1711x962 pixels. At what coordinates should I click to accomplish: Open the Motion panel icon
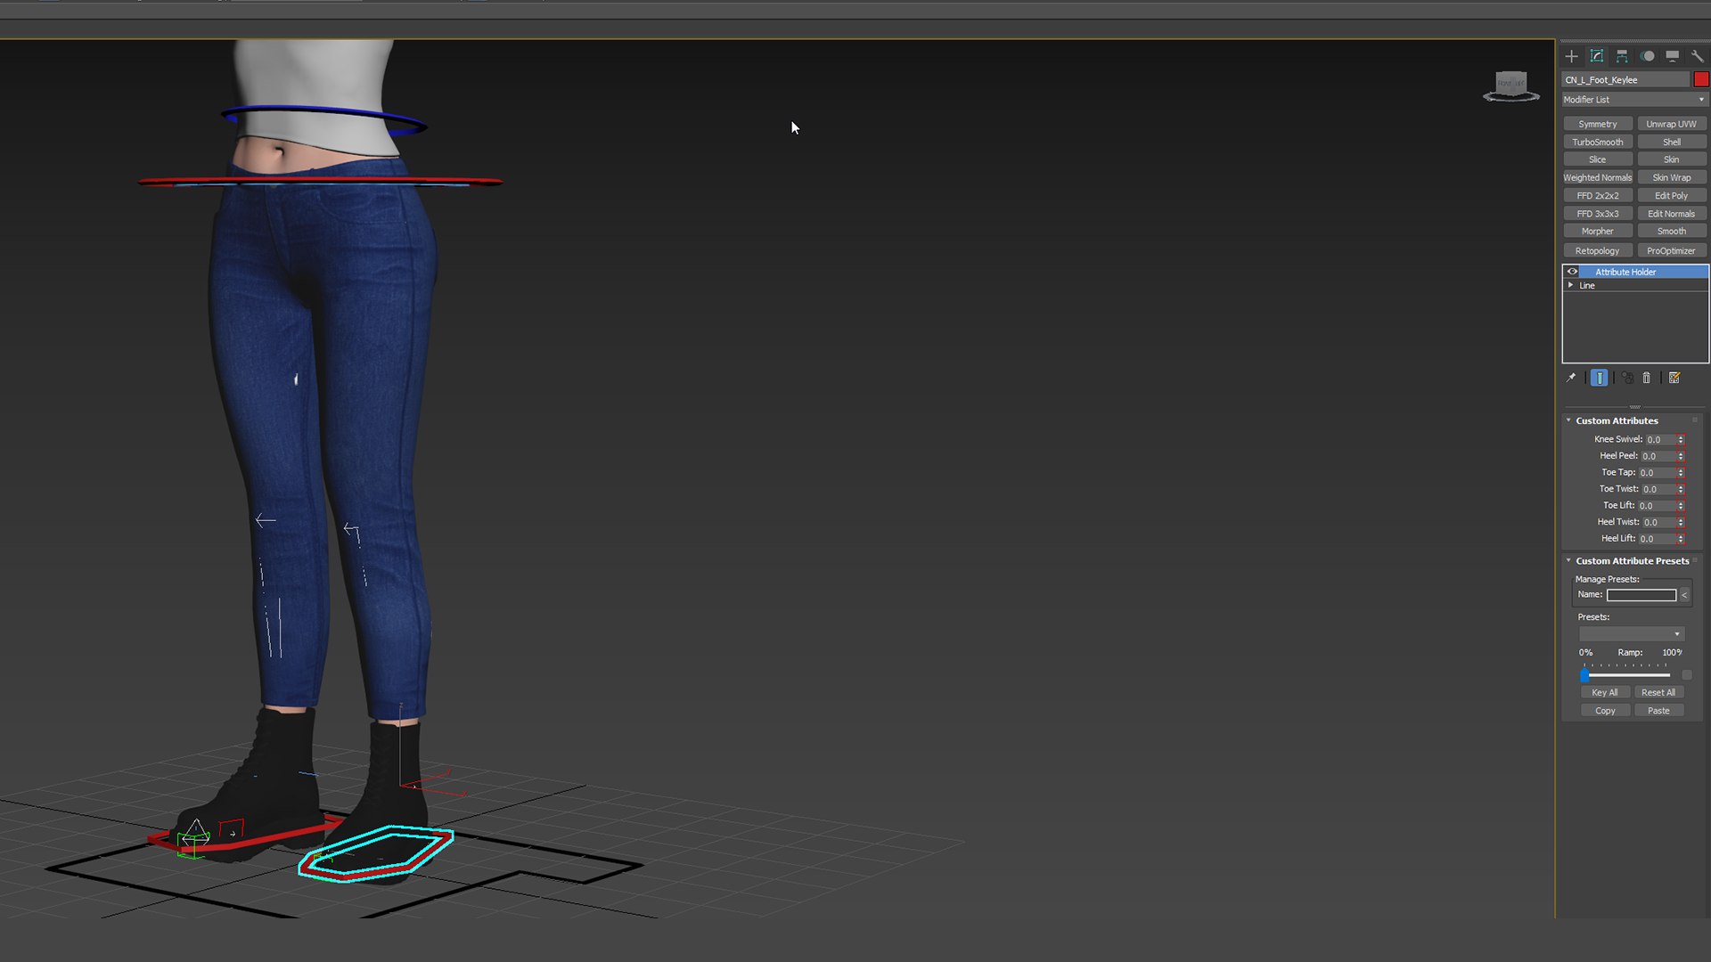pyautogui.click(x=1648, y=56)
